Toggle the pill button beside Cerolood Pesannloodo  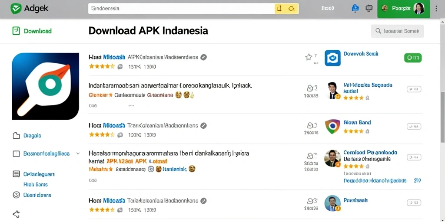coord(414,157)
